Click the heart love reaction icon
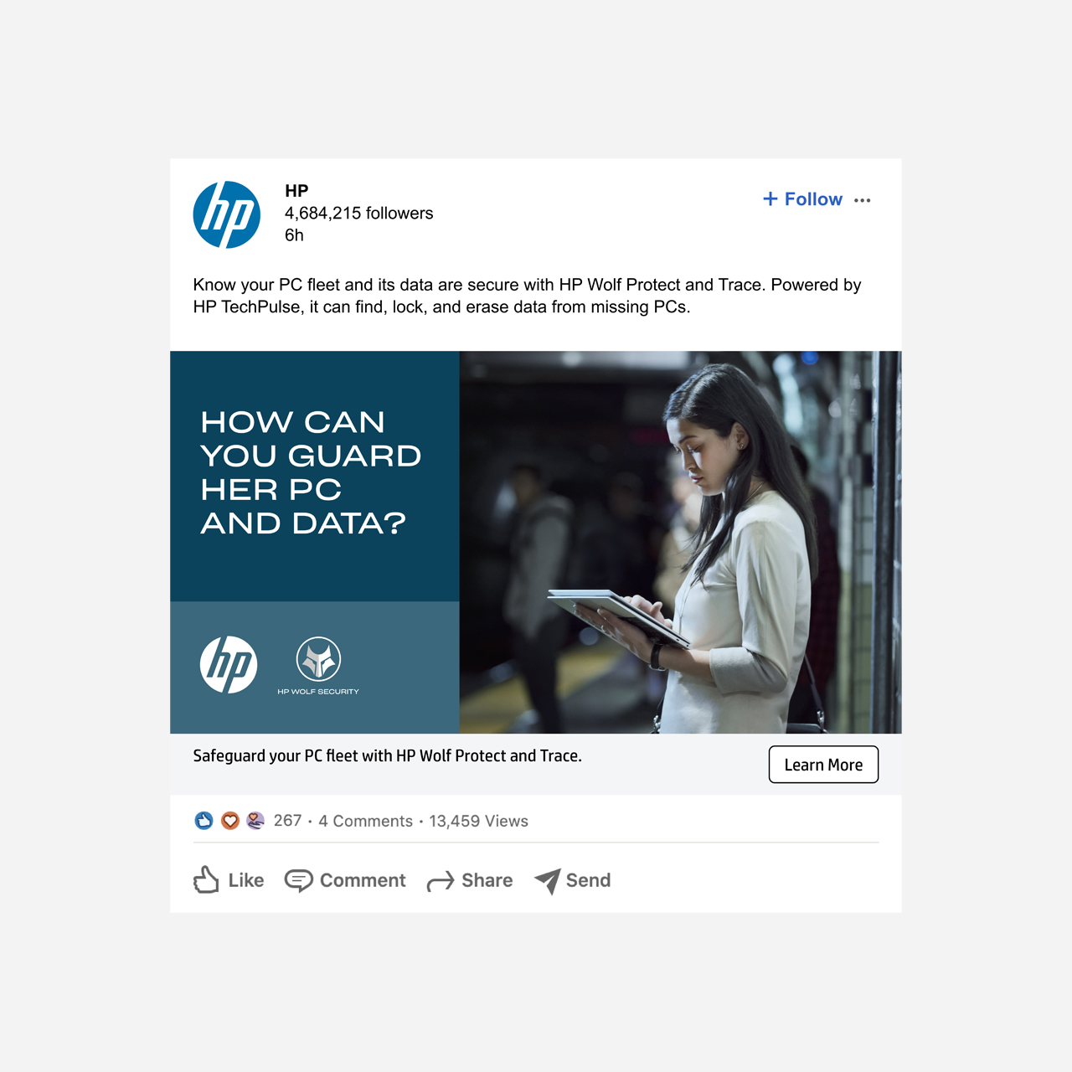The height and width of the screenshot is (1072, 1072). pos(230,821)
